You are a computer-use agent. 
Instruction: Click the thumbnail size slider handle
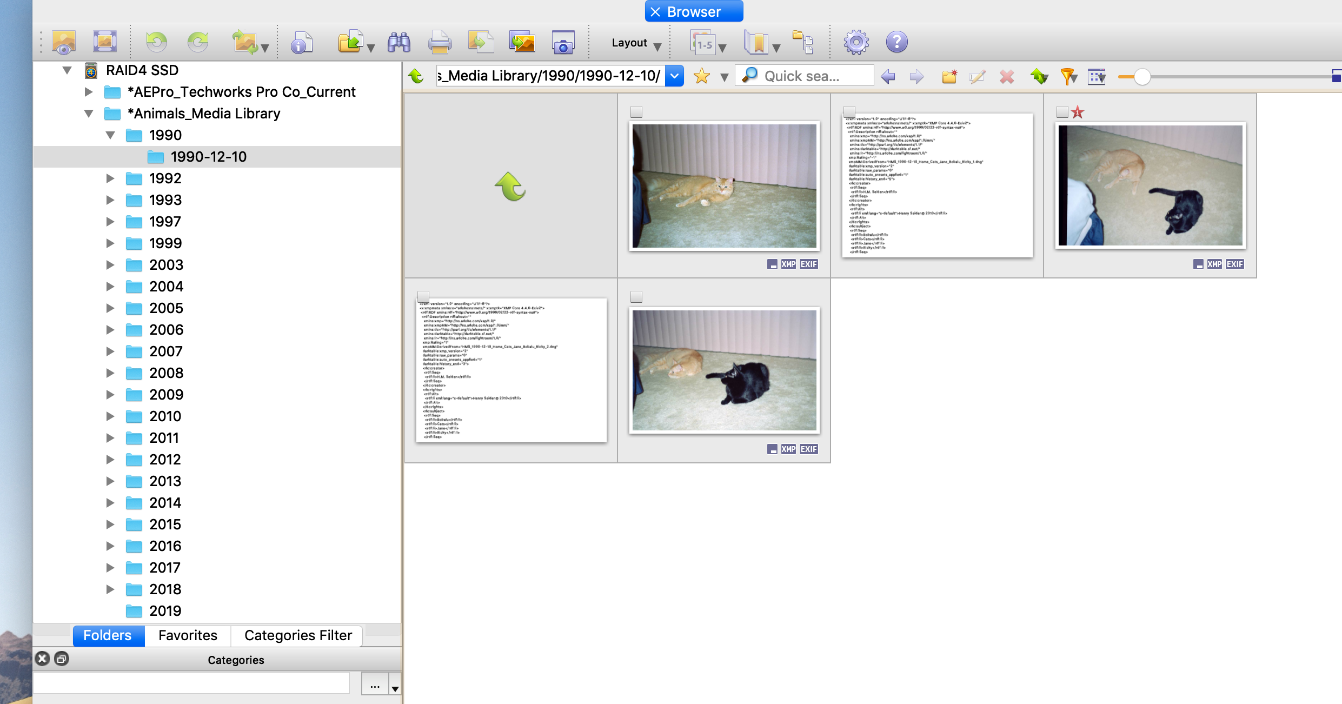(x=1142, y=77)
